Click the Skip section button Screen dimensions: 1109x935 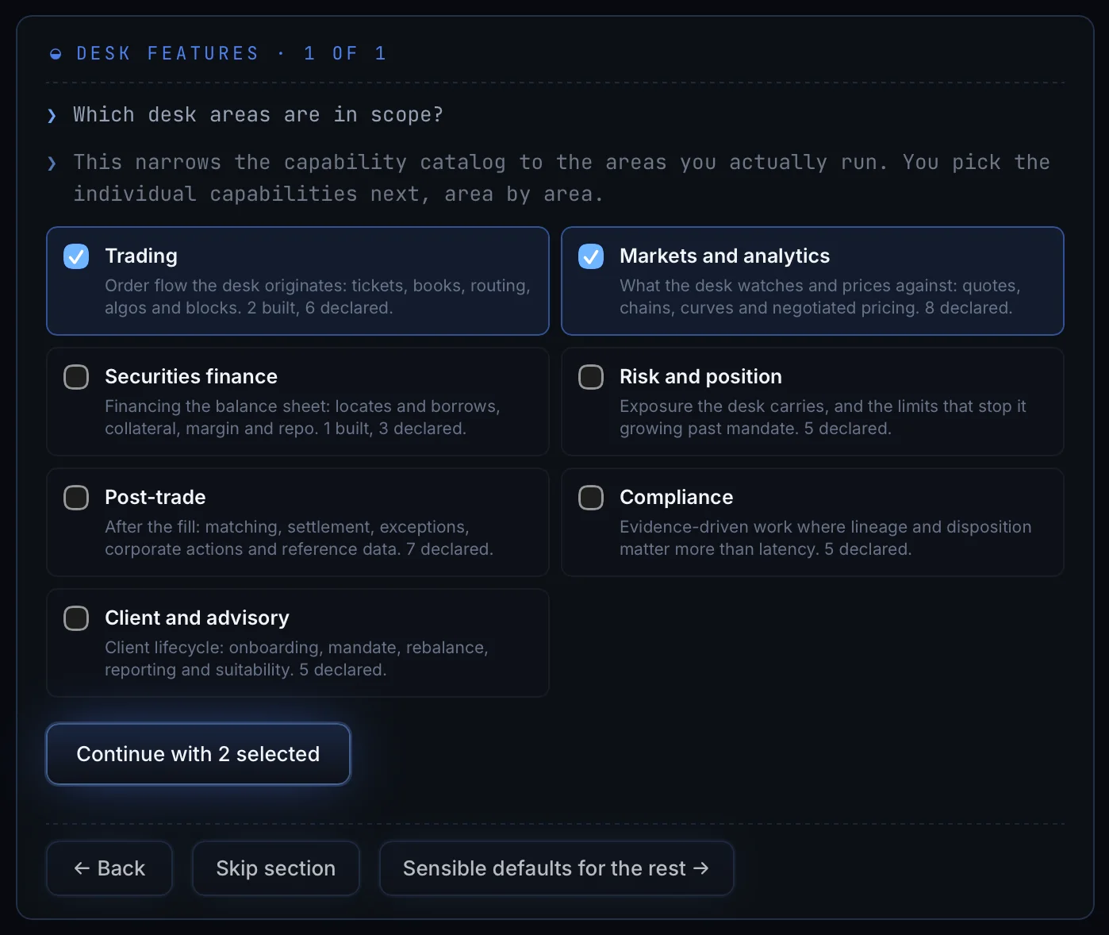click(x=276, y=868)
